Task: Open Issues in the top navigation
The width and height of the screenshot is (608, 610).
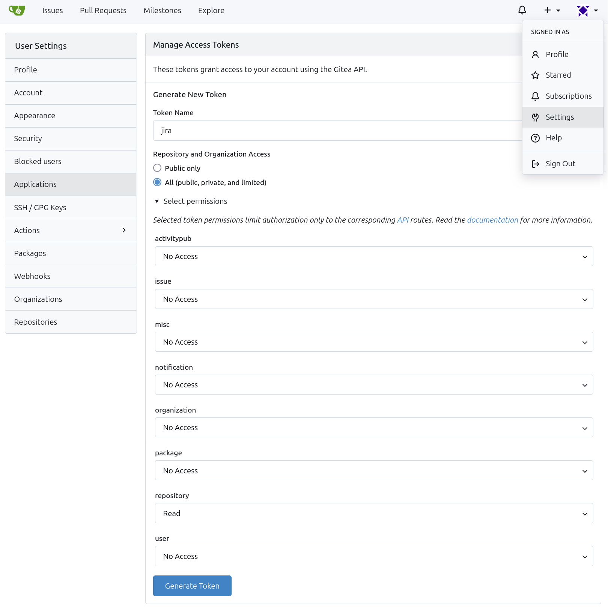Action: click(x=53, y=11)
